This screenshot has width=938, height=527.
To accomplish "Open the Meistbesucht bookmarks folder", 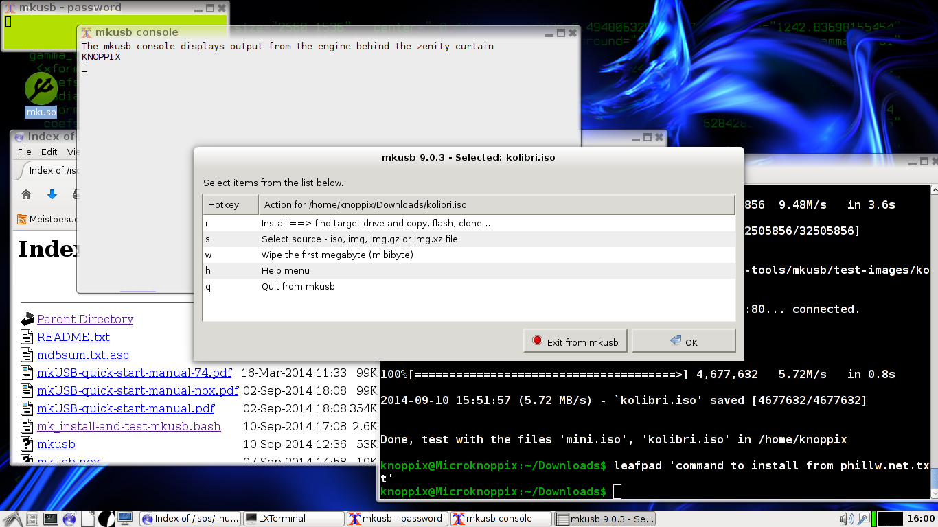I will [x=48, y=220].
